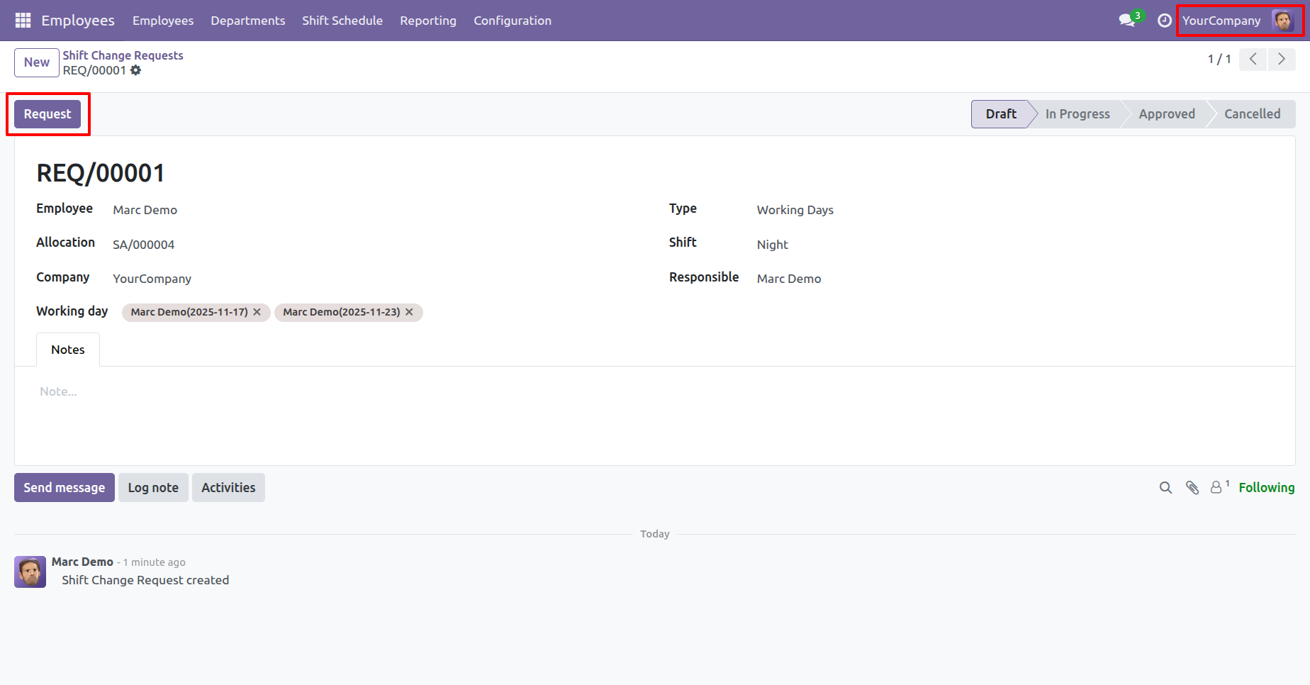Image resolution: width=1310 pixels, height=685 pixels.
Task: Open Activities scheduling button
Action: 228,488
